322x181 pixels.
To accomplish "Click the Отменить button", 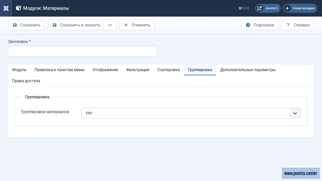I will (x=137, y=25).
